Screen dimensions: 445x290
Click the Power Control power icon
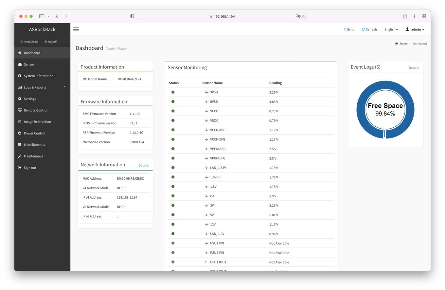point(20,133)
